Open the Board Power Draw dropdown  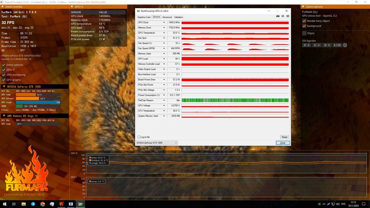[164, 80]
